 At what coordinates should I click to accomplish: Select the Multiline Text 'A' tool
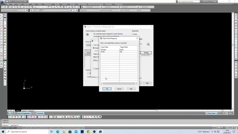coord(1,64)
